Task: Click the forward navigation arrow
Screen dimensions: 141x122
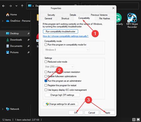Action: [10, 6]
